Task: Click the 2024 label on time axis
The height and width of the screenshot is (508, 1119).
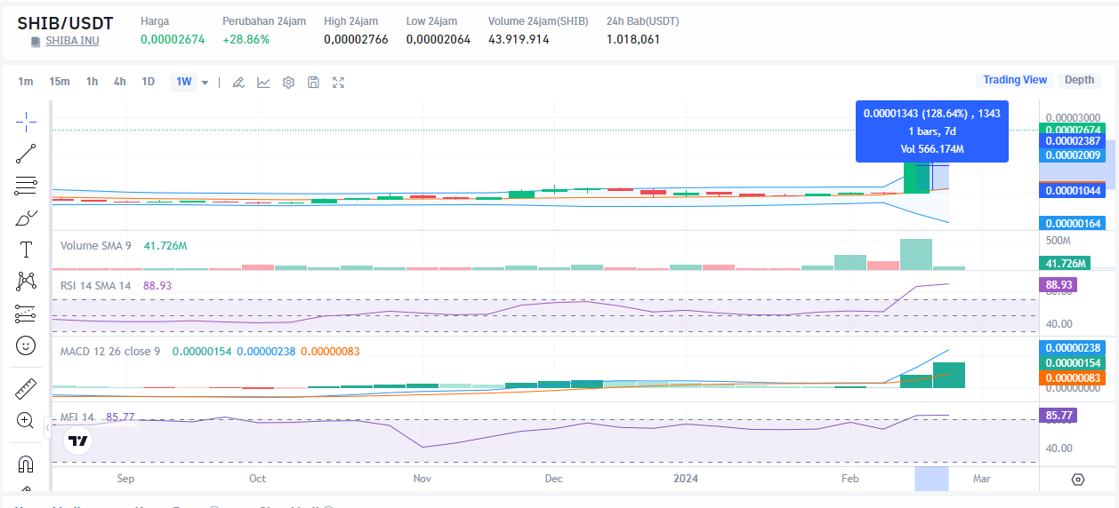Action: 686,479
